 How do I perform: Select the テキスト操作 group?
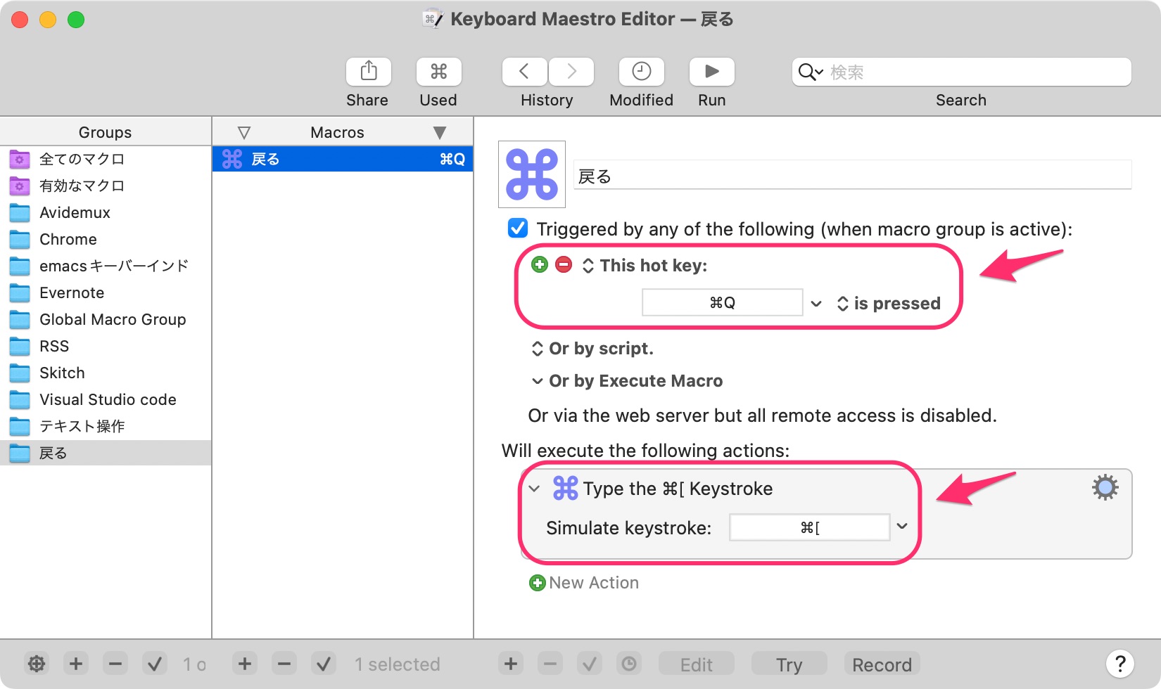click(106, 426)
